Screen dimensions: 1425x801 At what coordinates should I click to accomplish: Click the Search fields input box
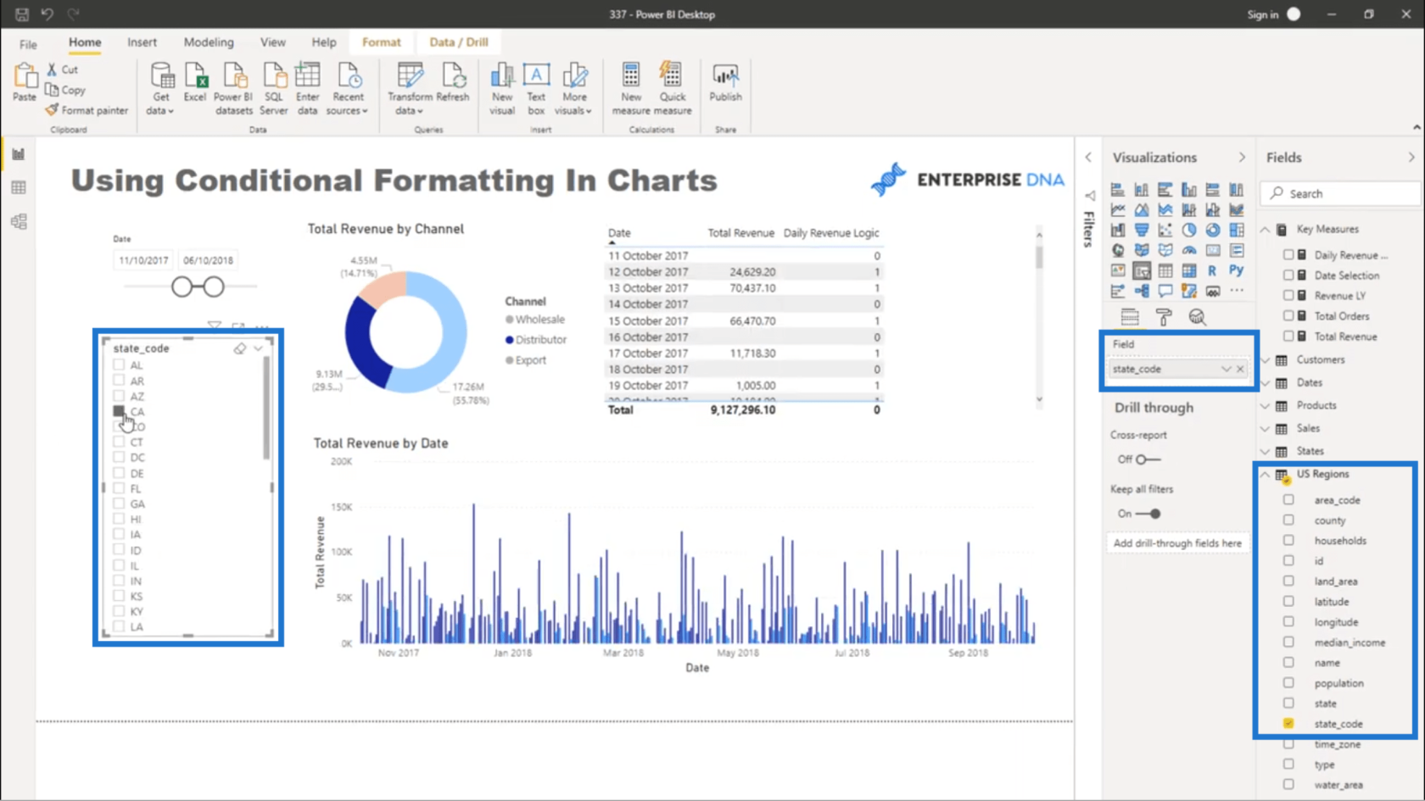point(1340,194)
